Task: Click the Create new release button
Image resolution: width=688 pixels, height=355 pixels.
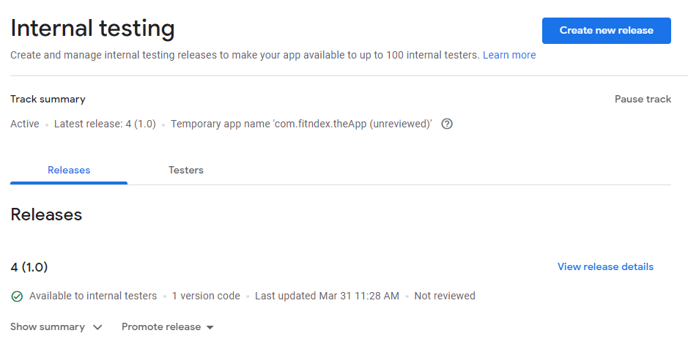Action: 607,31
